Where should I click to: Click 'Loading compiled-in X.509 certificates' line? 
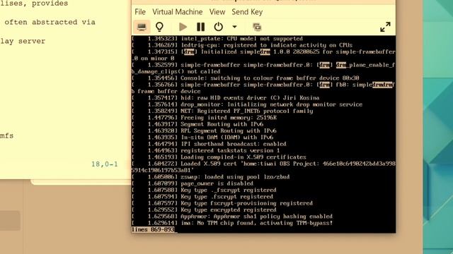coord(219,157)
